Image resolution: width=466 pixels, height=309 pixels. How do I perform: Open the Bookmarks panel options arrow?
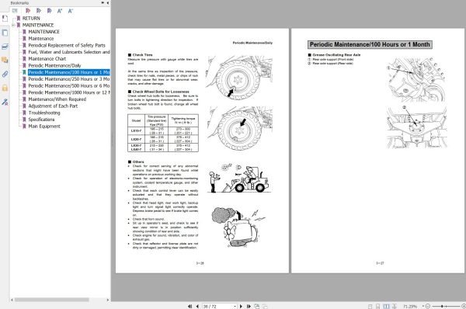coord(103,2)
